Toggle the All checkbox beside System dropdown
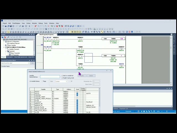The height and width of the screenshot is (133, 177). pos(70,81)
